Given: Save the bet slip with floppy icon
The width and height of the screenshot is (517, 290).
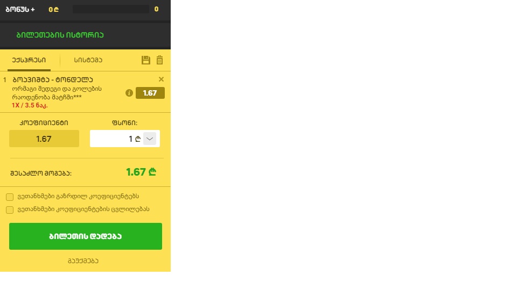Looking at the screenshot, I should (146, 60).
